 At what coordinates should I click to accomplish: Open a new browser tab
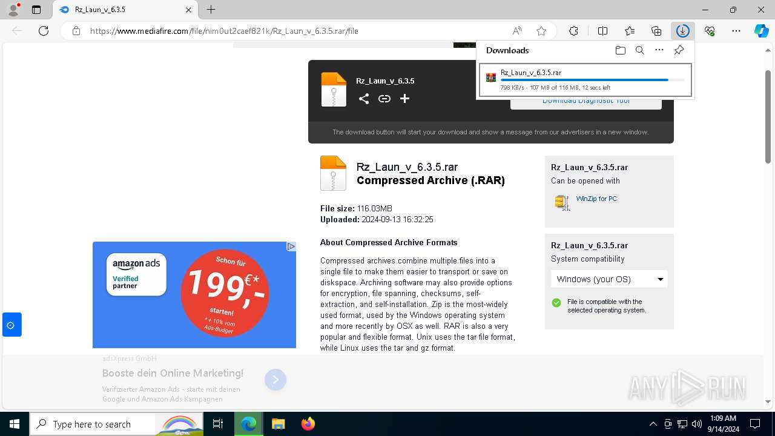(x=211, y=10)
